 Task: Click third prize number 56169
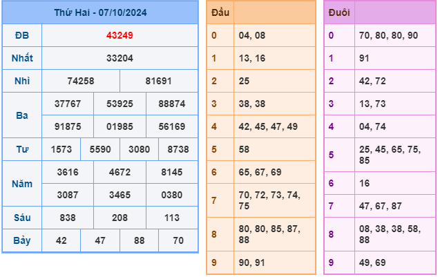click(x=172, y=126)
